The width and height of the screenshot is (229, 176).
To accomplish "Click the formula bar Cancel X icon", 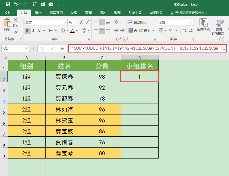I will point(43,48).
